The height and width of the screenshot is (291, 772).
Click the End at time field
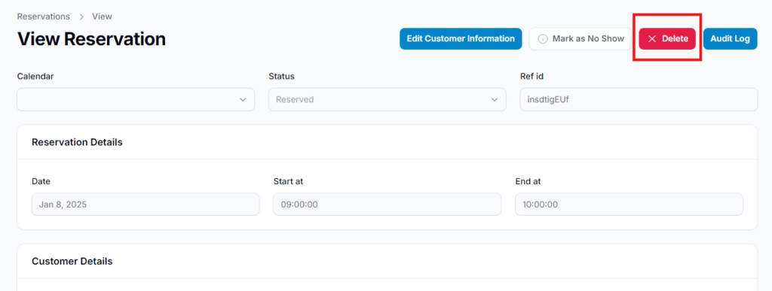[x=629, y=204]
